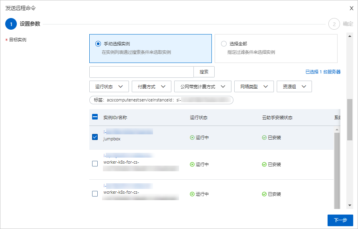Click the instance table scrollbar thumb

[337, 170]
